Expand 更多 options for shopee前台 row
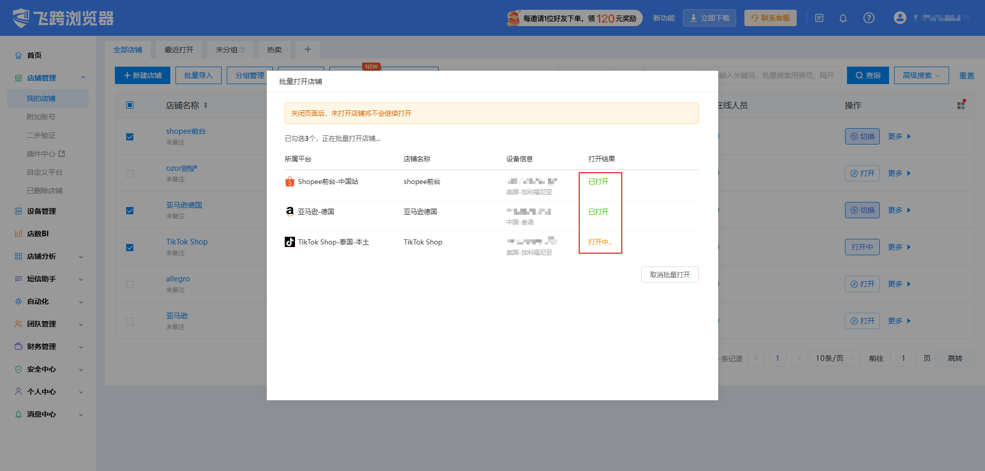 (899, 136)
